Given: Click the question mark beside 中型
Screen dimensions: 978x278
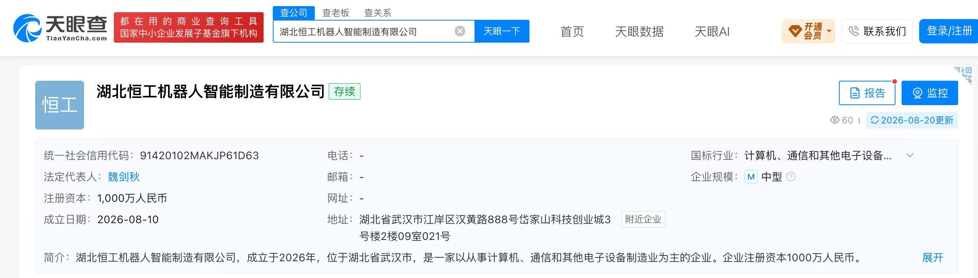Looking at the screenshot, I should (x=791, y=177).
